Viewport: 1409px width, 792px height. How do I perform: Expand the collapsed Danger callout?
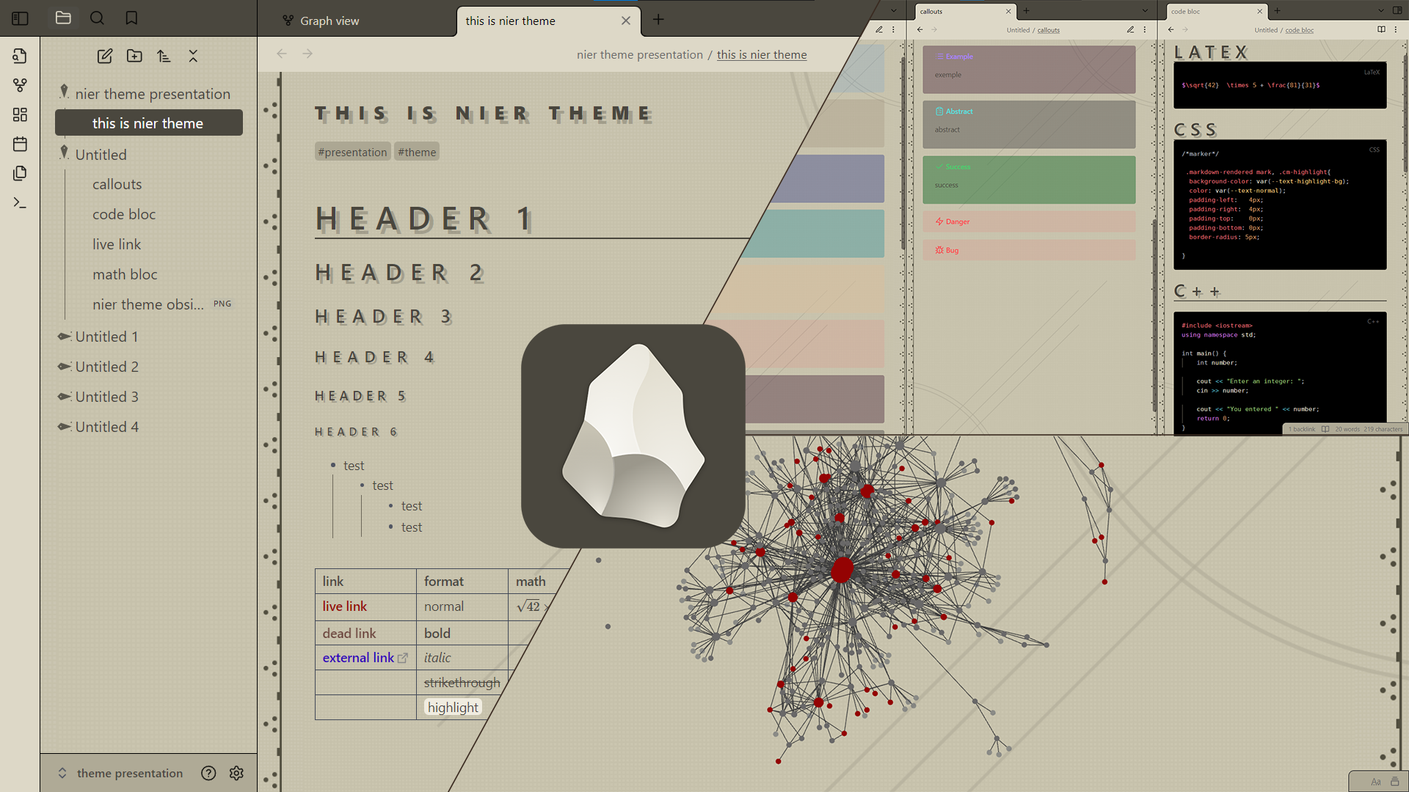(x=1029, y=221)
